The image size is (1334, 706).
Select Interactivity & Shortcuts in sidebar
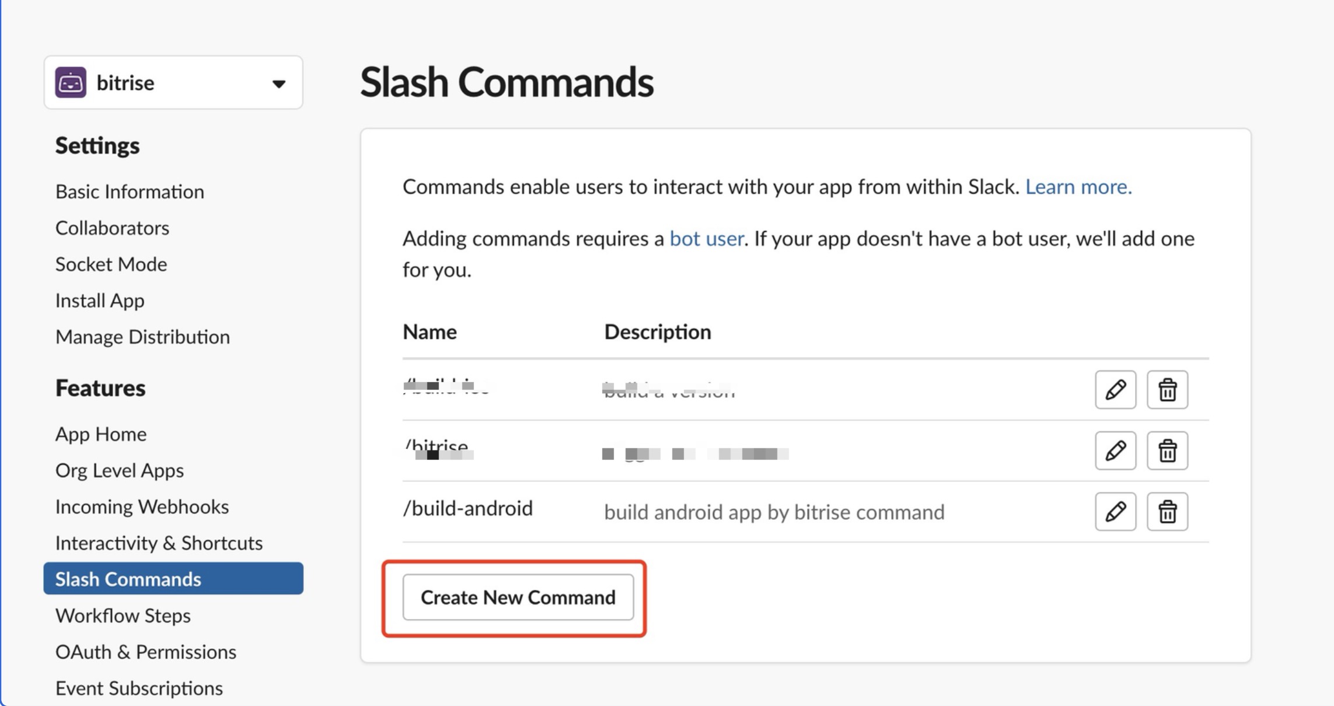pos(159,543)
